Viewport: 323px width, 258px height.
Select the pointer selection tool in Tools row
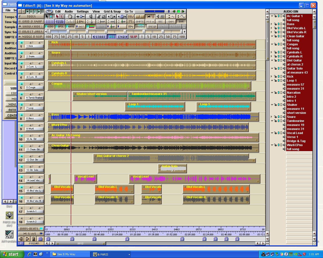49,16
